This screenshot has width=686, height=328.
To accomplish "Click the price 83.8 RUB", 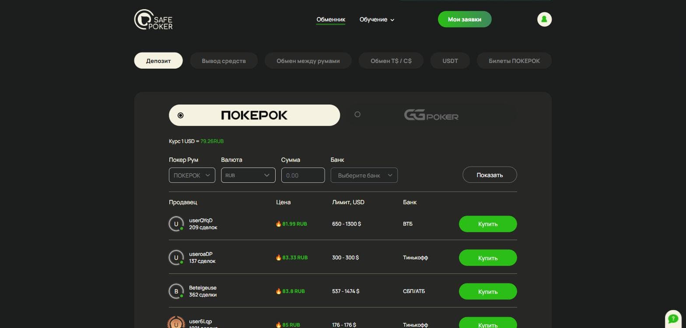I will tap(294, 291).
